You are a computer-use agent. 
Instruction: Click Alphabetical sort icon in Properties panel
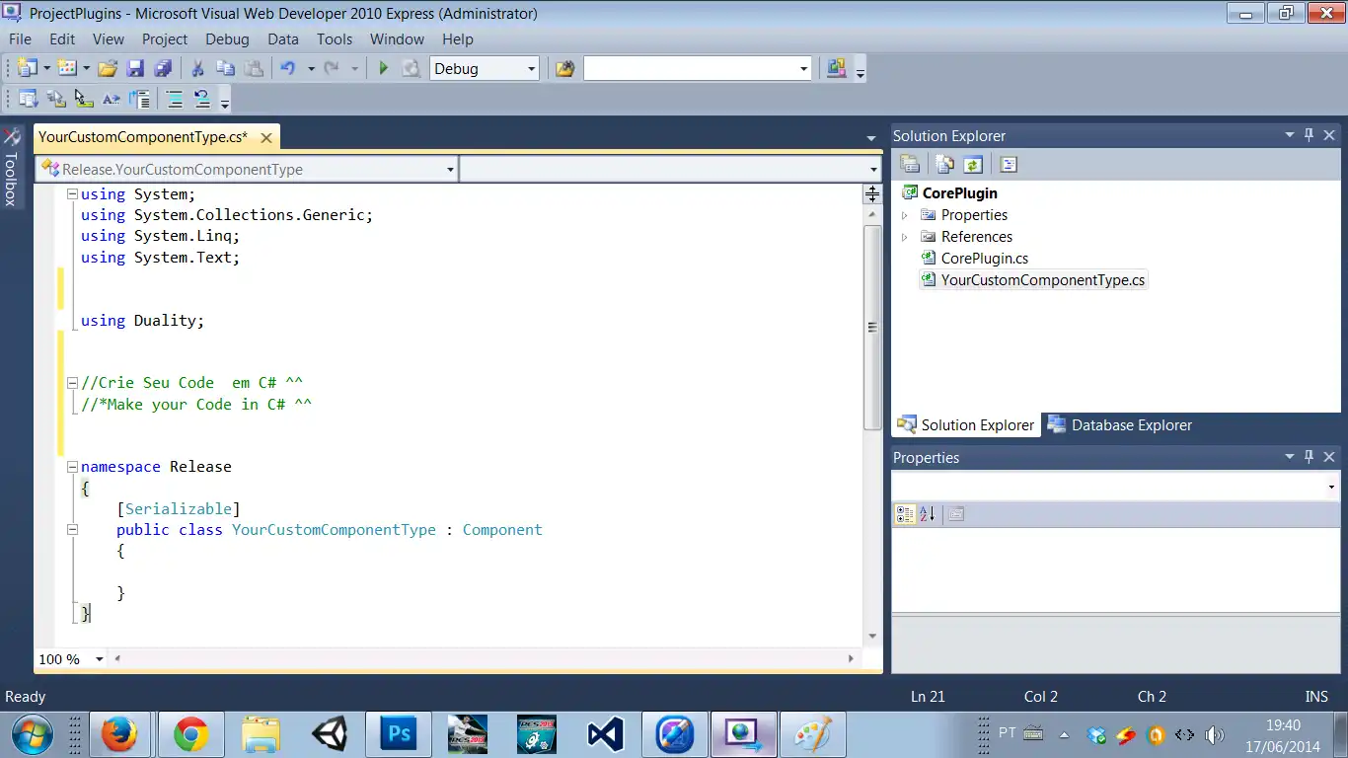pos(927,514)
